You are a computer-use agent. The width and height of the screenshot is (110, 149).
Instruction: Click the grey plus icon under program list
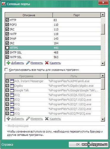8,119
